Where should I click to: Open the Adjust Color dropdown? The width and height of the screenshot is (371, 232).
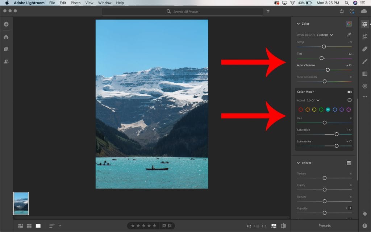click(x=313, y=100)
